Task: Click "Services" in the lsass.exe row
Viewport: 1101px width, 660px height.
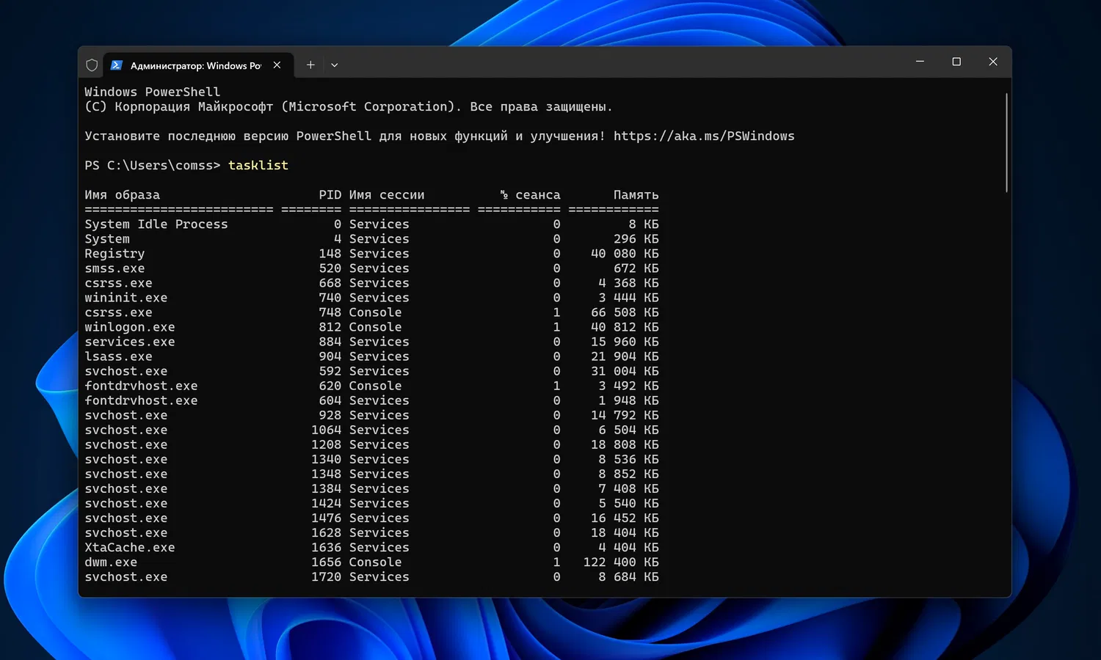Action: pos(379,356)
